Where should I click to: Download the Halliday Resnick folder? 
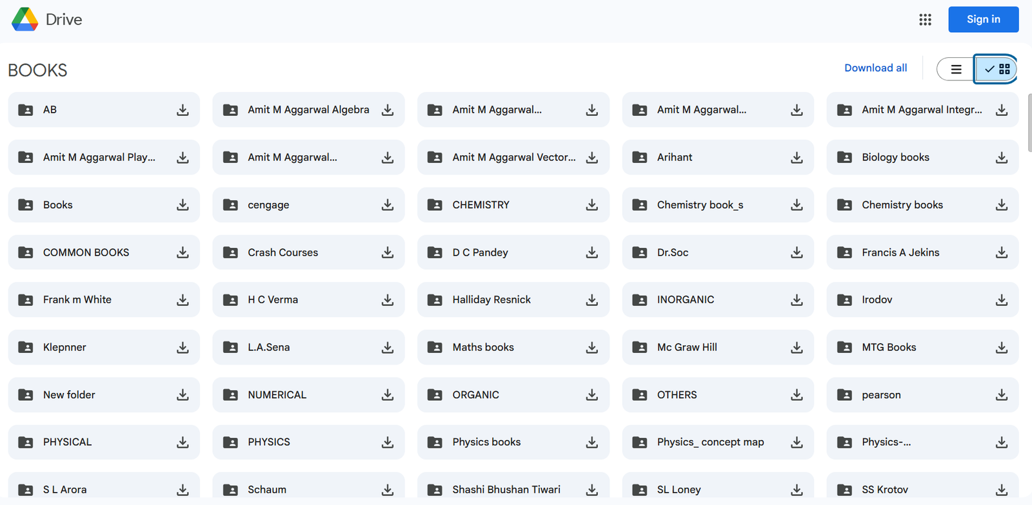coord(591,300)
